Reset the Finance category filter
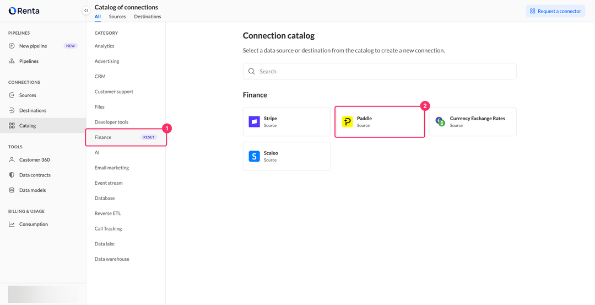 pos(149,137)
